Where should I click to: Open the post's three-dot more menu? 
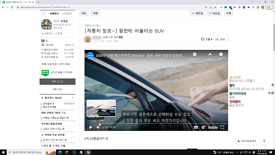[228, 39]
